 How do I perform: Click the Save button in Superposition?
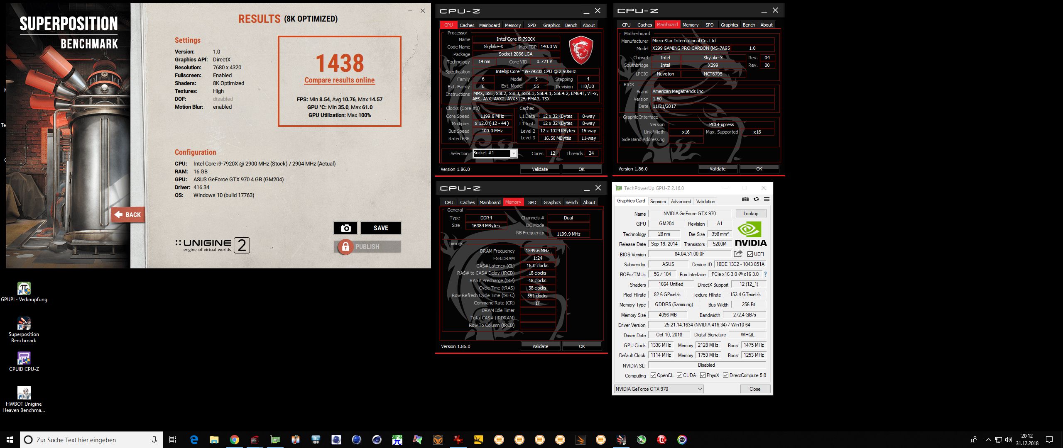pos(381,228)
